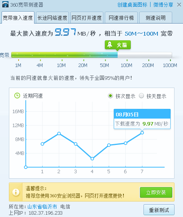Switch to the 宽带接入速度 tab
Viewport: 183px width, 217px height.
[18, 18]
